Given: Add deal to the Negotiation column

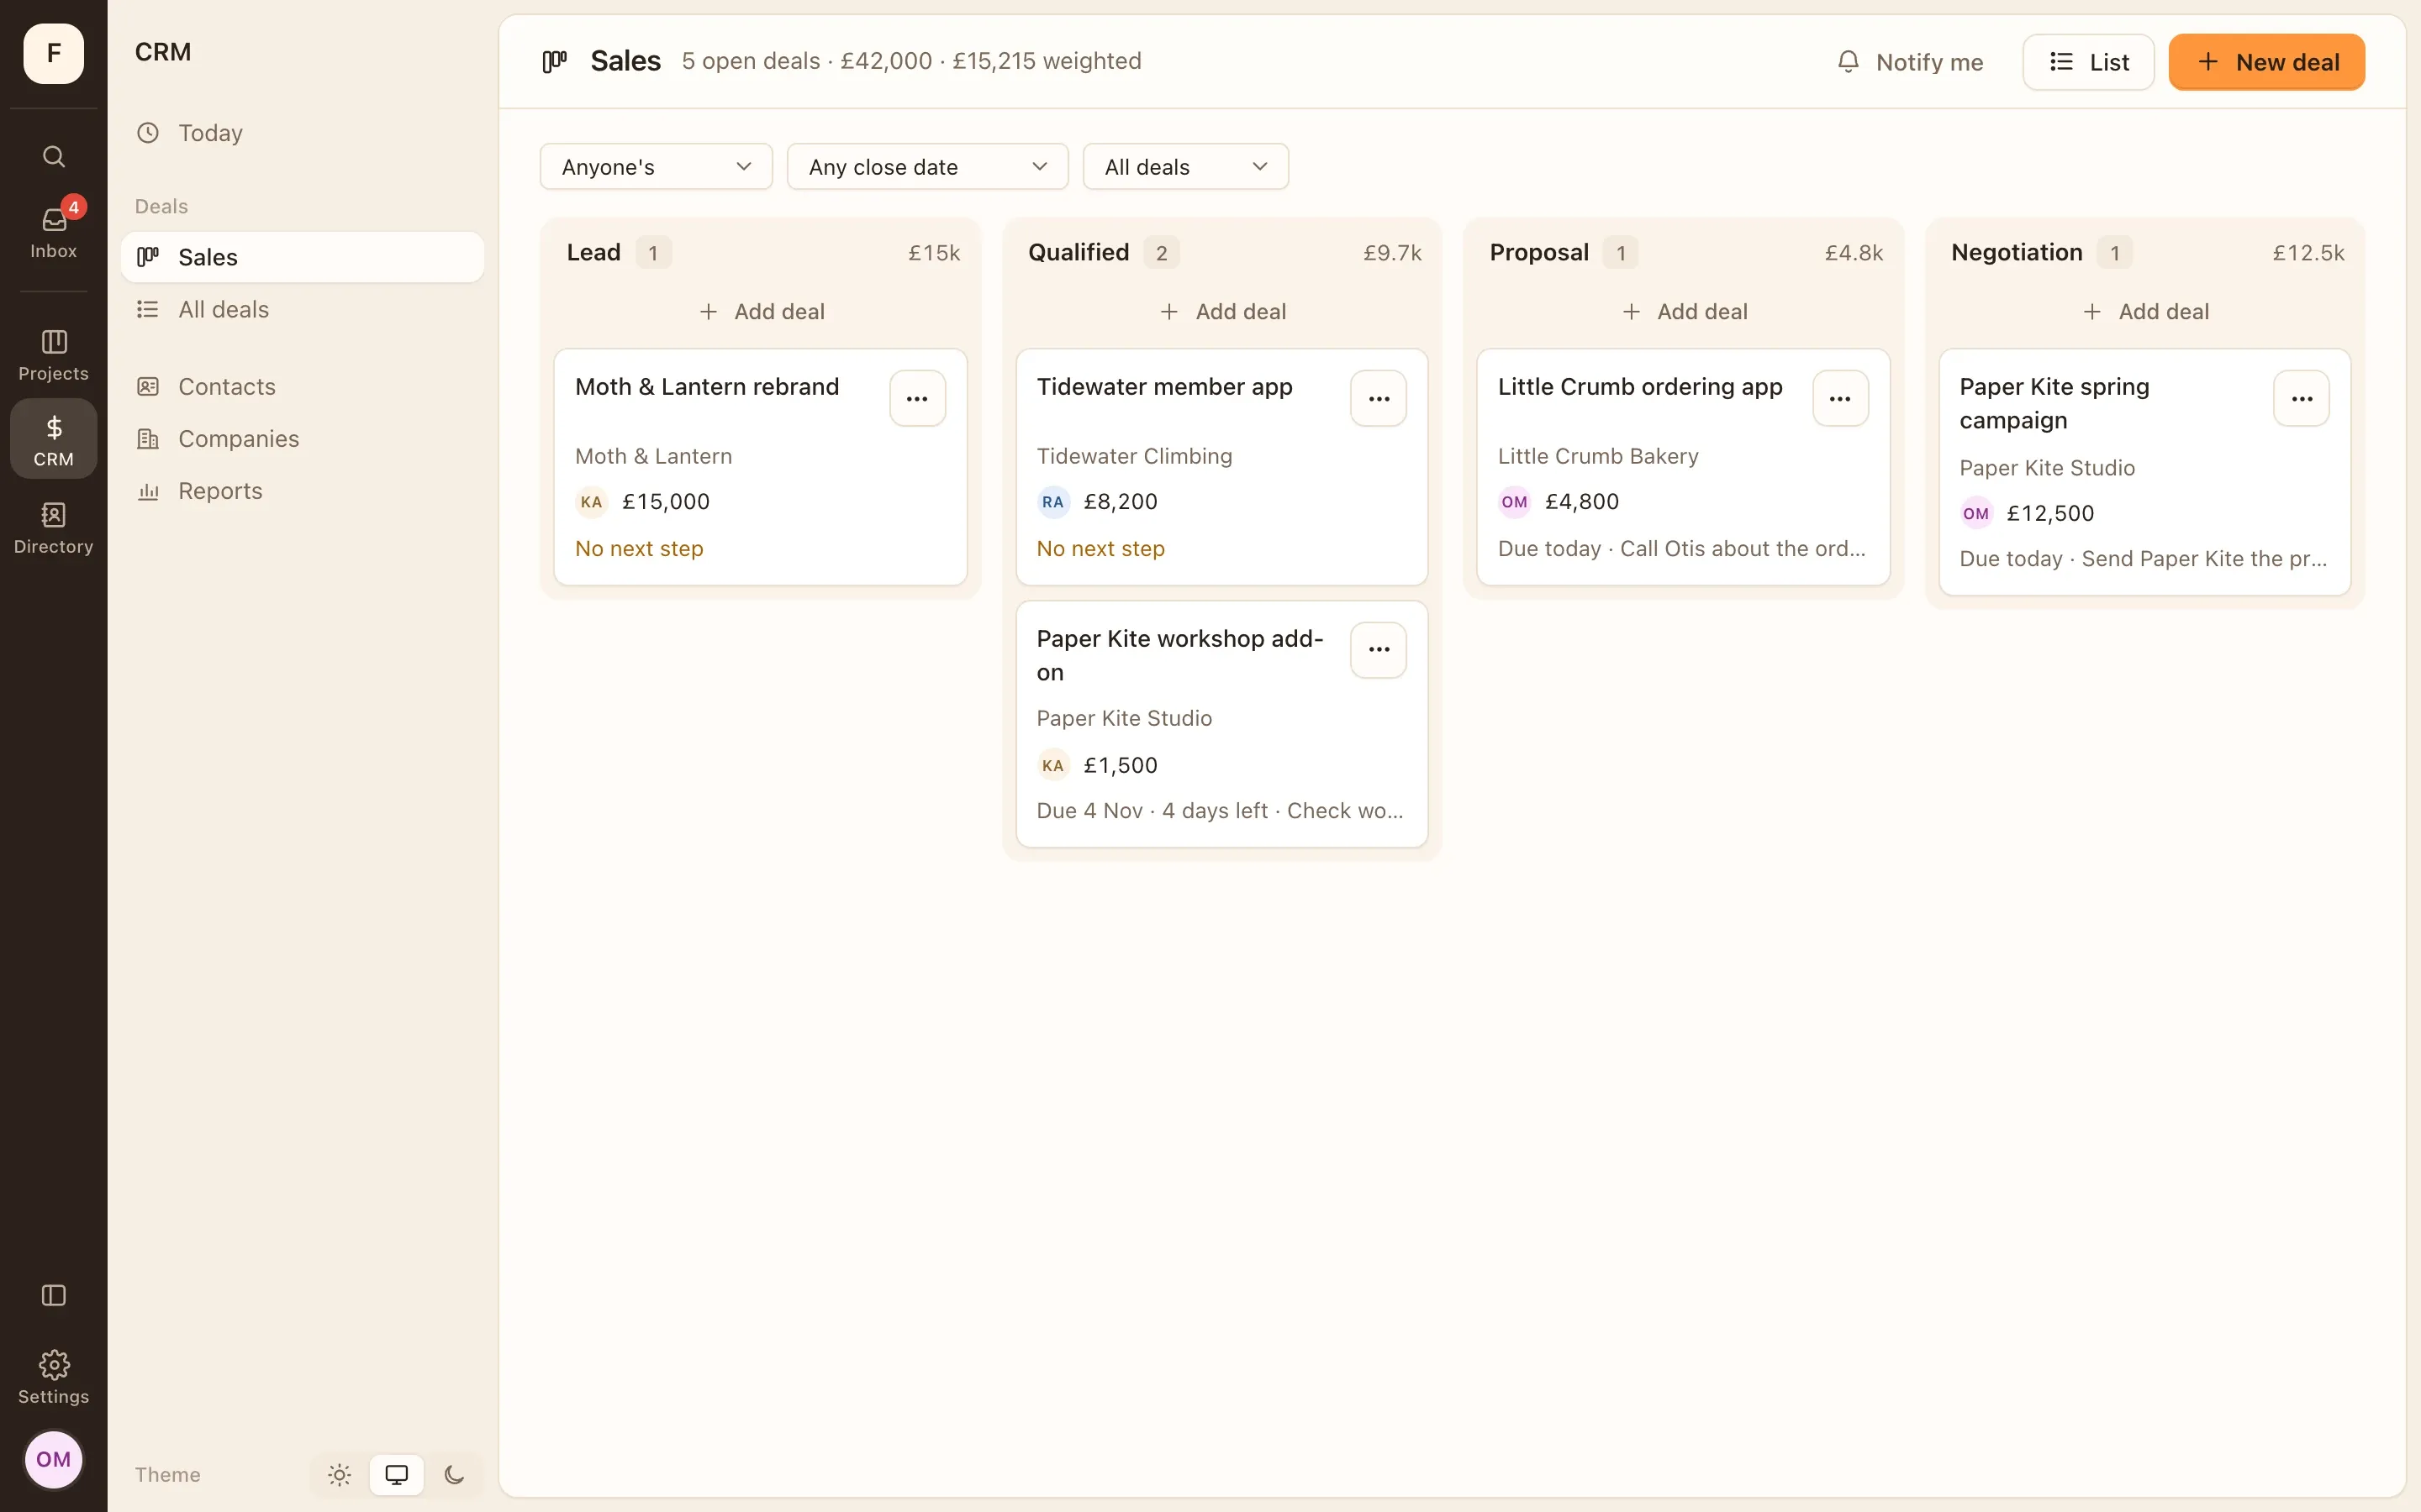Looking at the screenshot, I should (x=2145, y=311).
